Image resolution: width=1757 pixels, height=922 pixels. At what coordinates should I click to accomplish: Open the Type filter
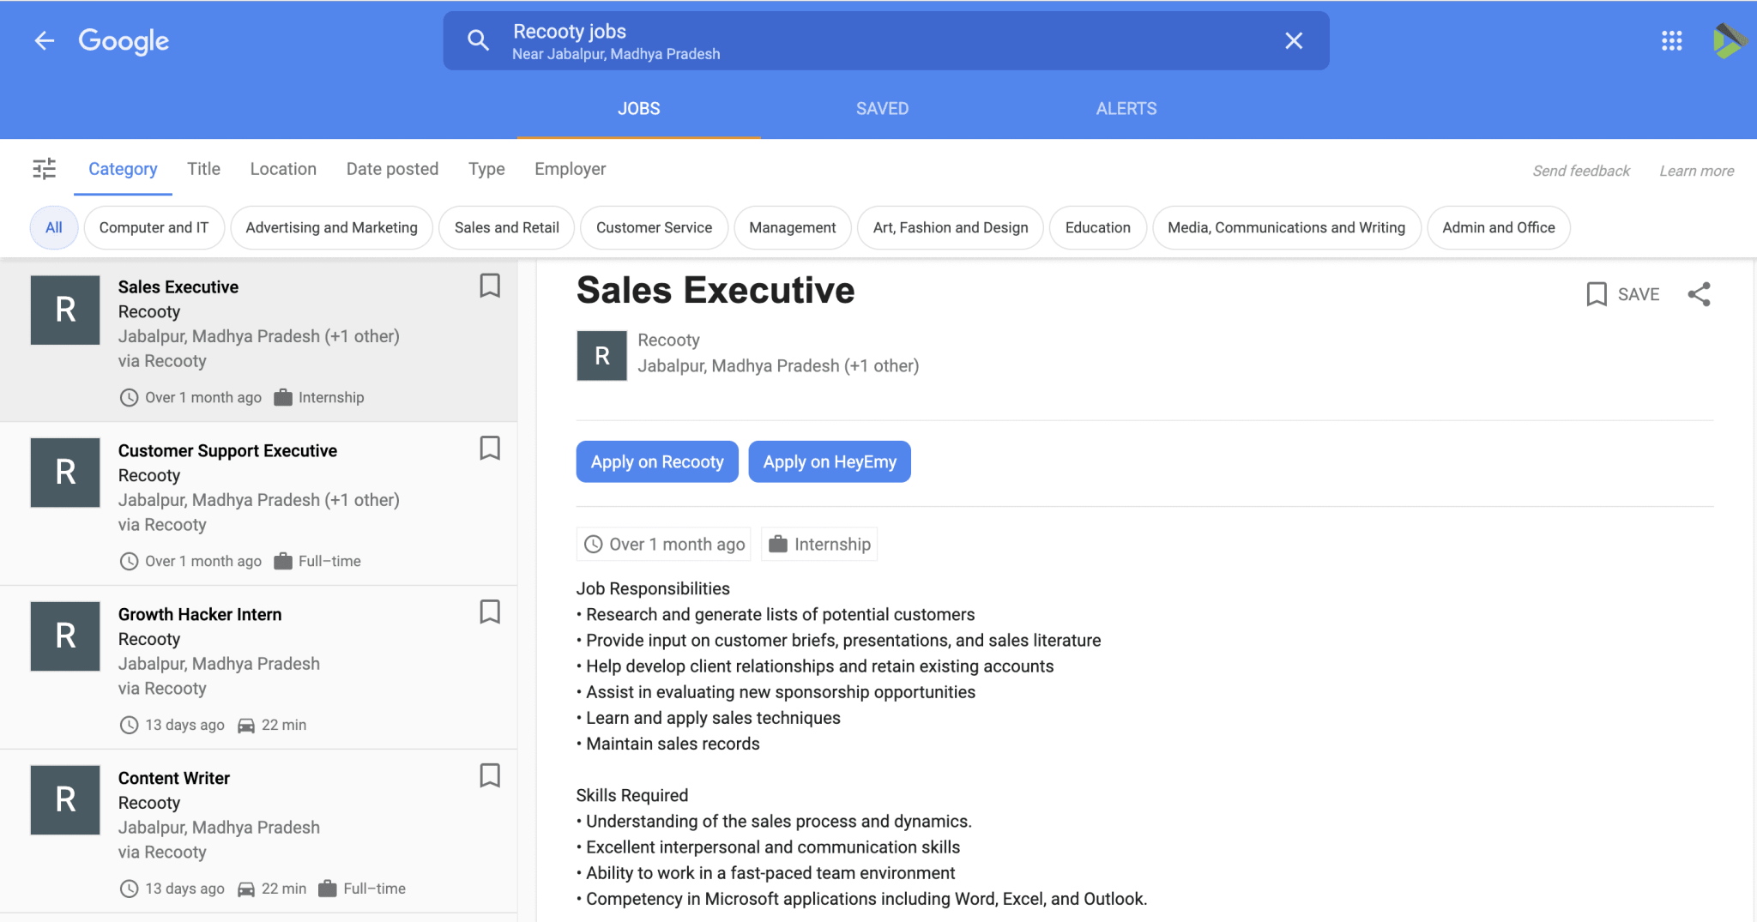click(x=486, y=168)
